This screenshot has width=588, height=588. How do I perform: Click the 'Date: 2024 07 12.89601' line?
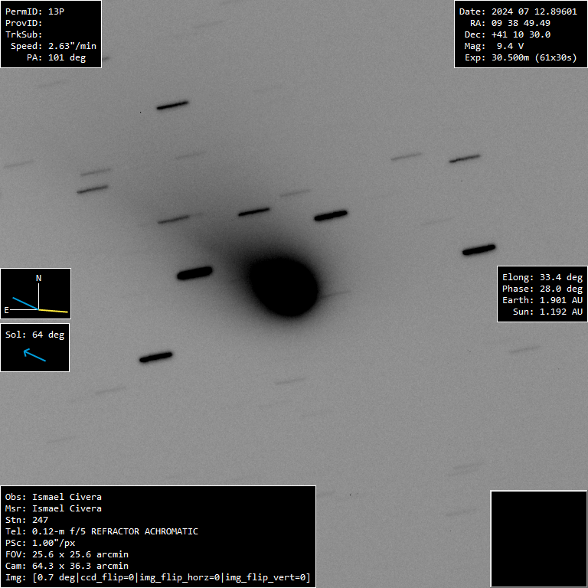518,11
